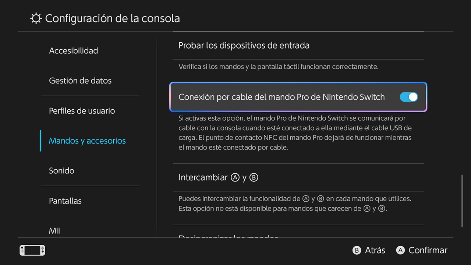Select the Intercambiar A y B option
471x265 pixels.
point(218,177)
